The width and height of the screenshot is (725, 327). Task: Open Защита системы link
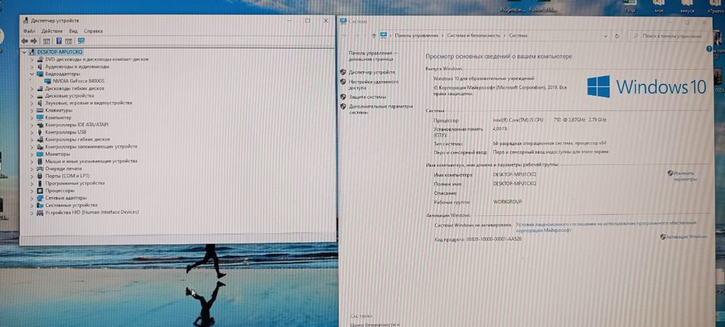pyautogui.click(x=367, y=96)
